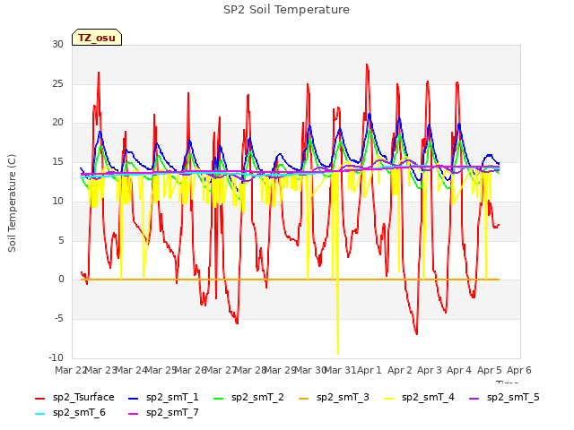Image resolution: width=574 pixels, height=430 pixels.
Task: Click the sp2_smT_4 legend label
Action: [x=428, y=397]
